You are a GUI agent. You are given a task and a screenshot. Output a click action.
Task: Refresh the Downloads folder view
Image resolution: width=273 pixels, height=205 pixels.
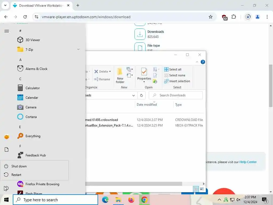tap(142, 95)
